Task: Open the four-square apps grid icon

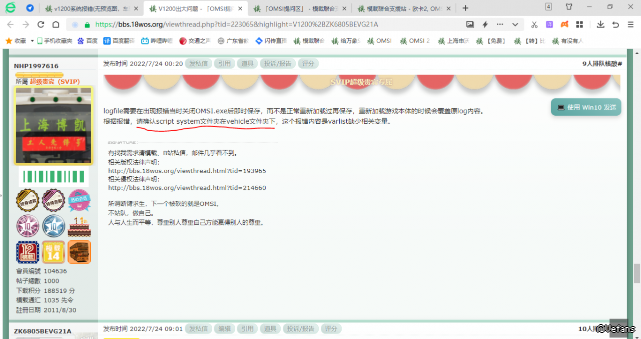Action: 579,25
